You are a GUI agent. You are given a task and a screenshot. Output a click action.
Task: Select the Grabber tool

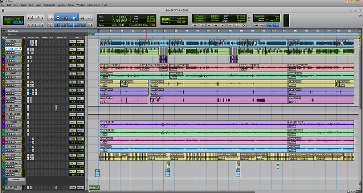pyautogui.click(x=74, y=18)
